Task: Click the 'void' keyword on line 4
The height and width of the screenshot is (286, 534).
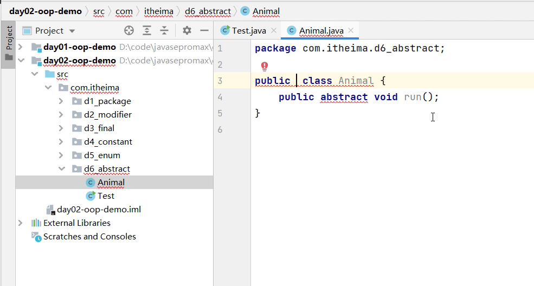Action: tap(386, 97)
